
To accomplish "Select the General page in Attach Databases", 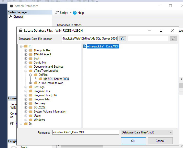I will (18, 17).
